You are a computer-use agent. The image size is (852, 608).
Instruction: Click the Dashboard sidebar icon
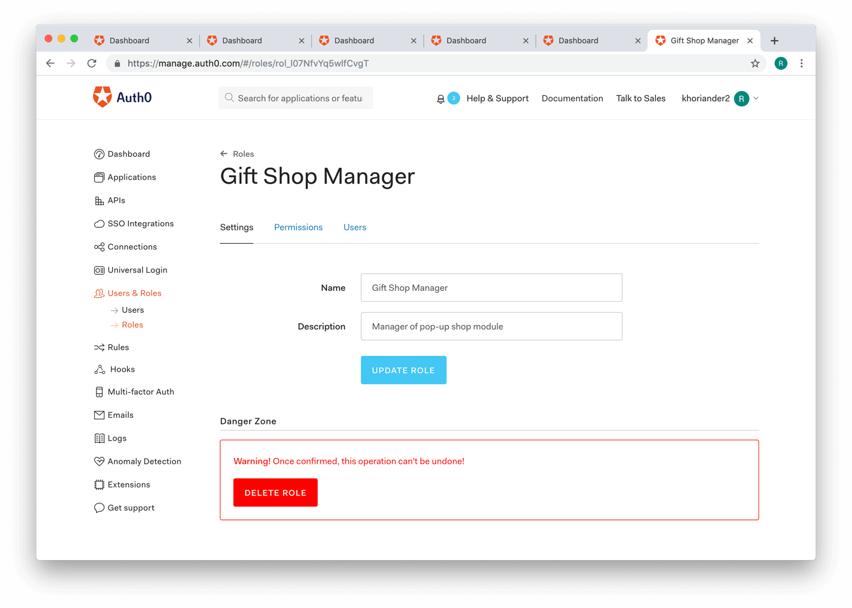click(99, 154)
